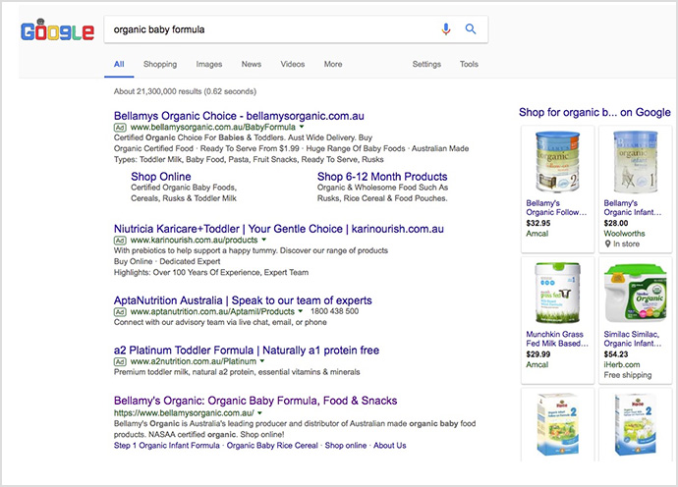678x487 pixels.
Task: Open Bellamy's Organic organic result title
Action: [255, 401]
